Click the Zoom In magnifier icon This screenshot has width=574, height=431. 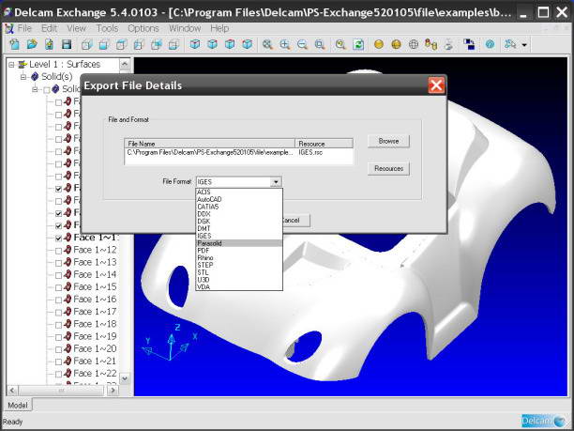[285, 44]
